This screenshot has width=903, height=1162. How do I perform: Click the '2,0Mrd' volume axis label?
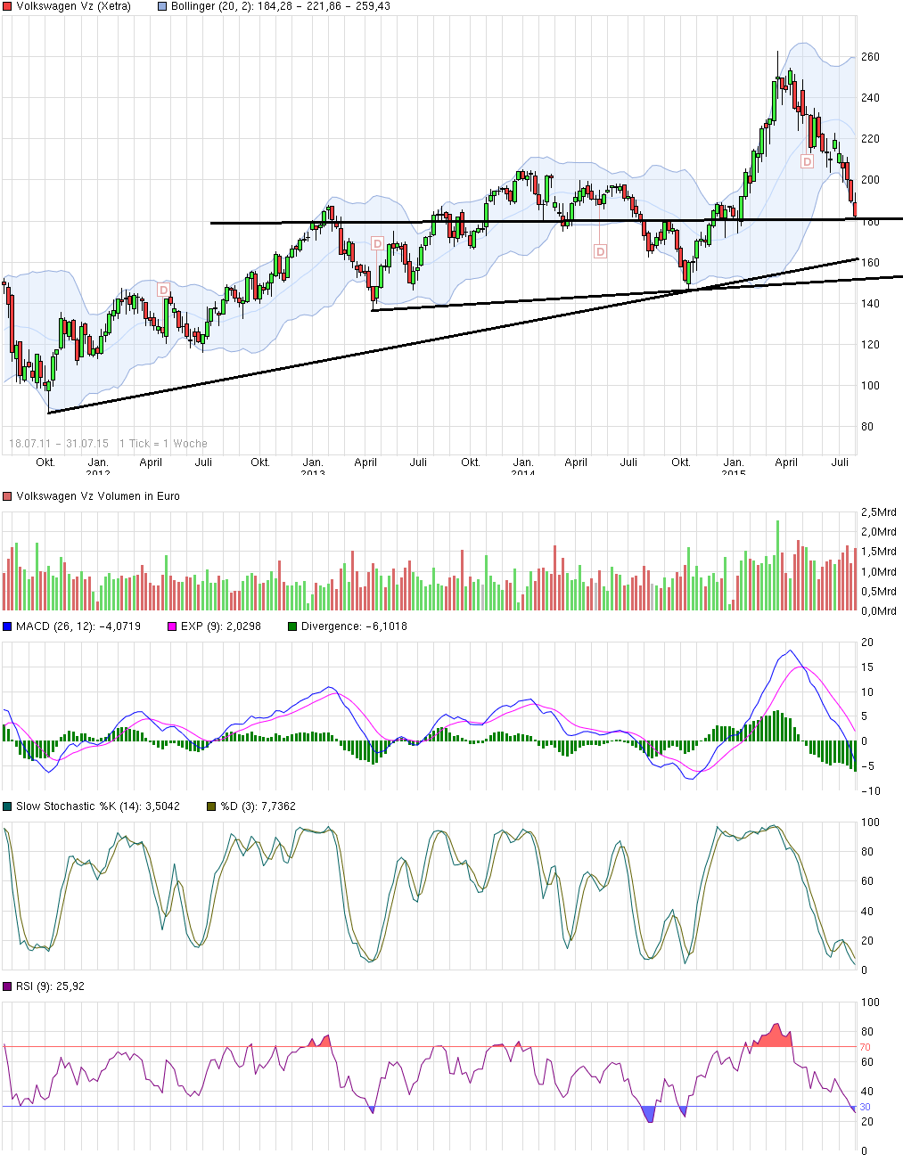coord(879,532)
